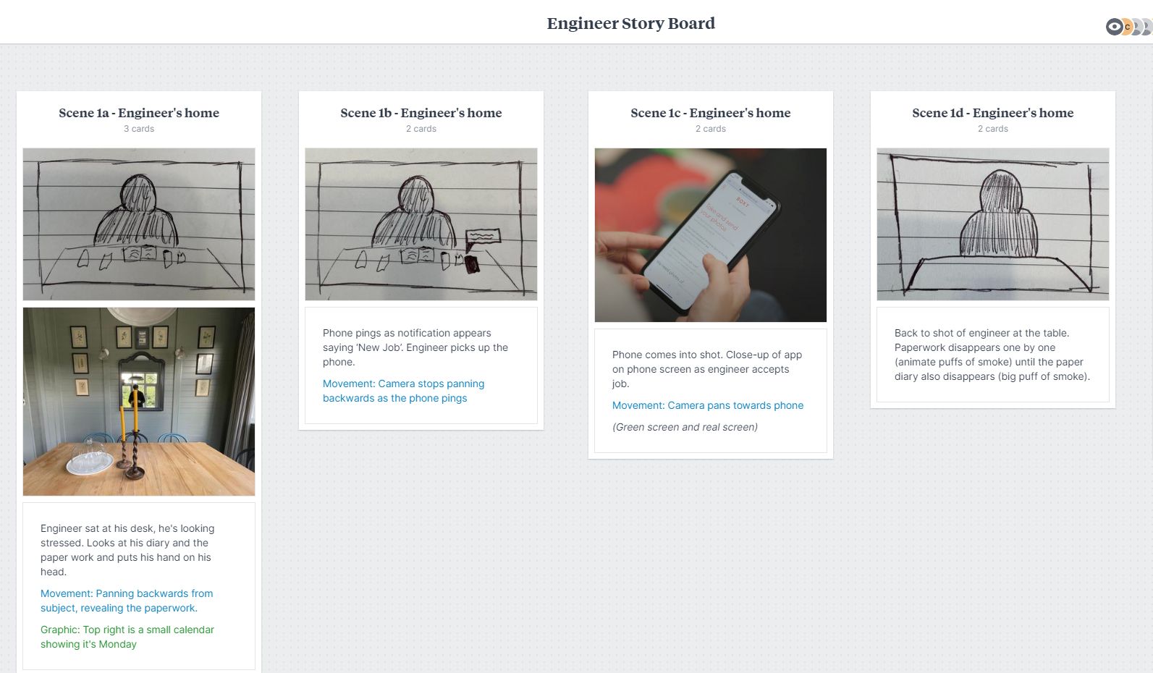Select Scene 1b - Engineer's home column title
The height and width of the screenshot is (673, 1153).
pos(421,113)
